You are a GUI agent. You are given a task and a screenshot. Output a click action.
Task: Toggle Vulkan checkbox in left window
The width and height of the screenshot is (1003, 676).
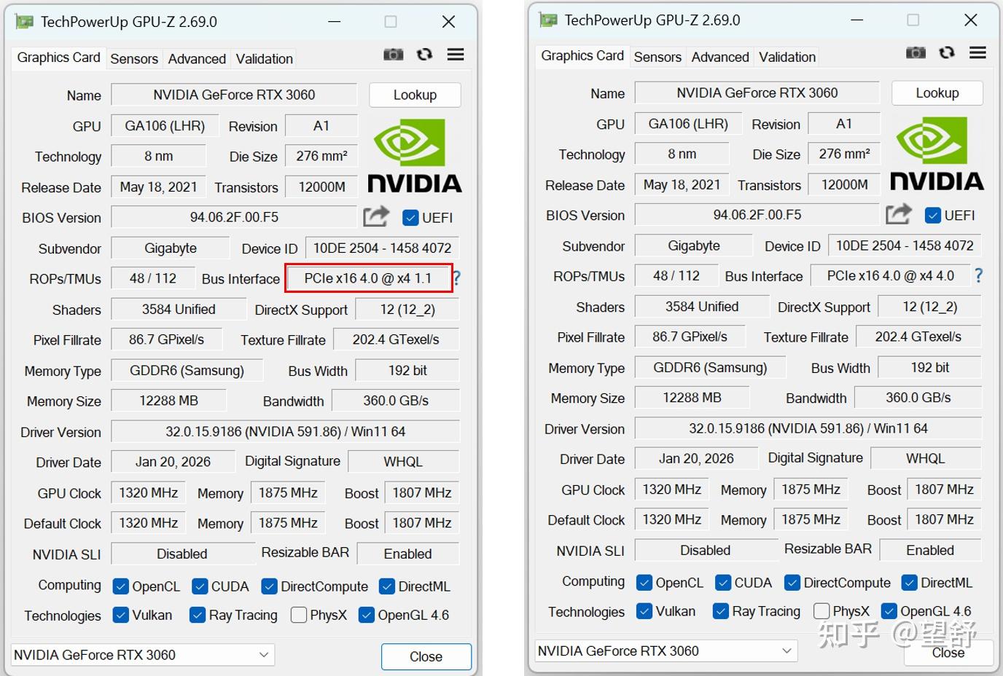(121, 615)
